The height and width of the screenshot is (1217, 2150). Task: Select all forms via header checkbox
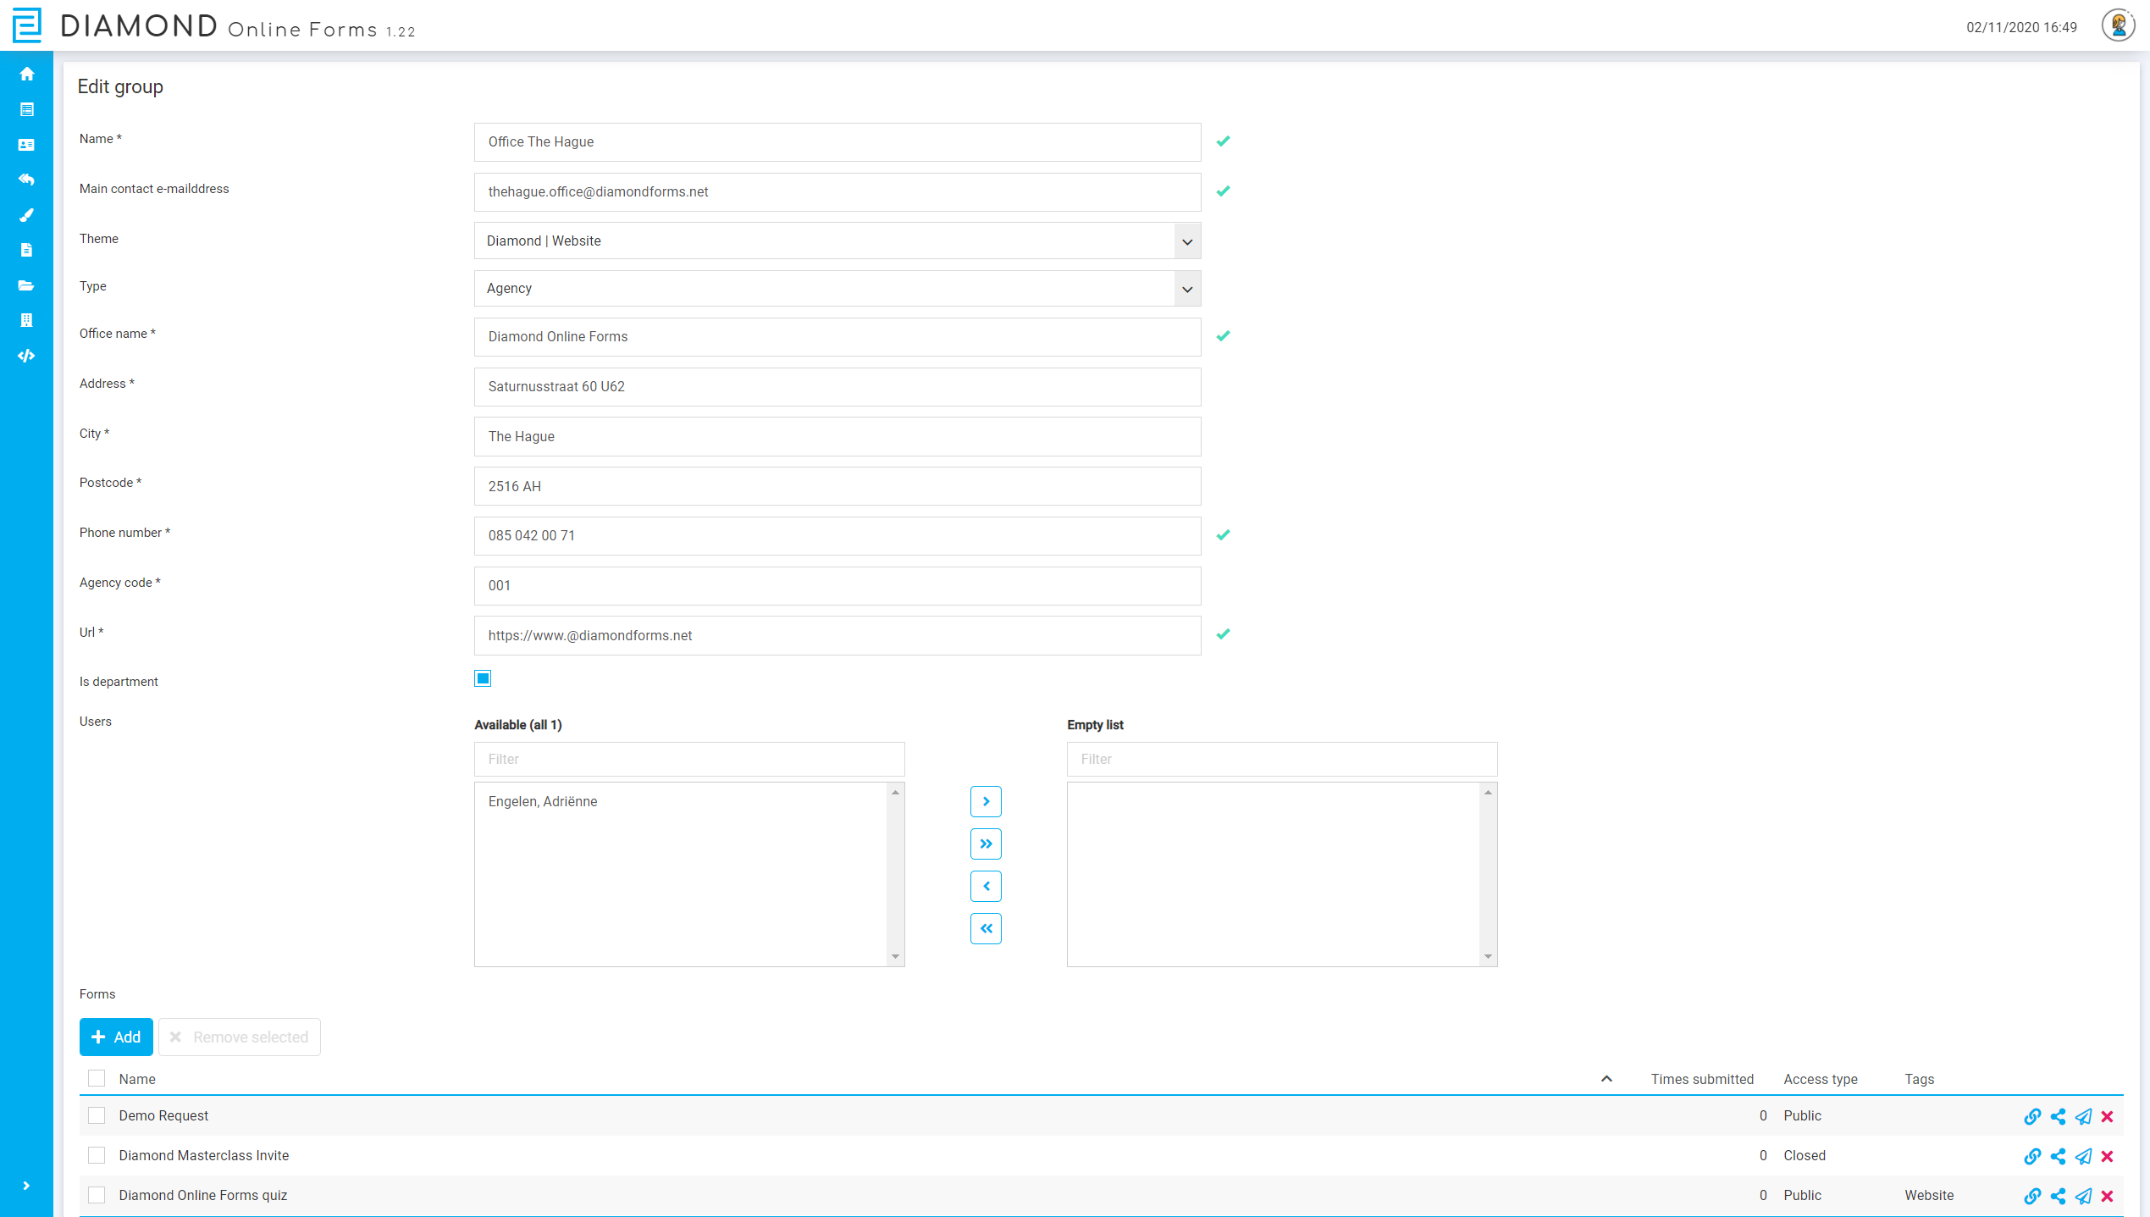(x=97, y=1078)
